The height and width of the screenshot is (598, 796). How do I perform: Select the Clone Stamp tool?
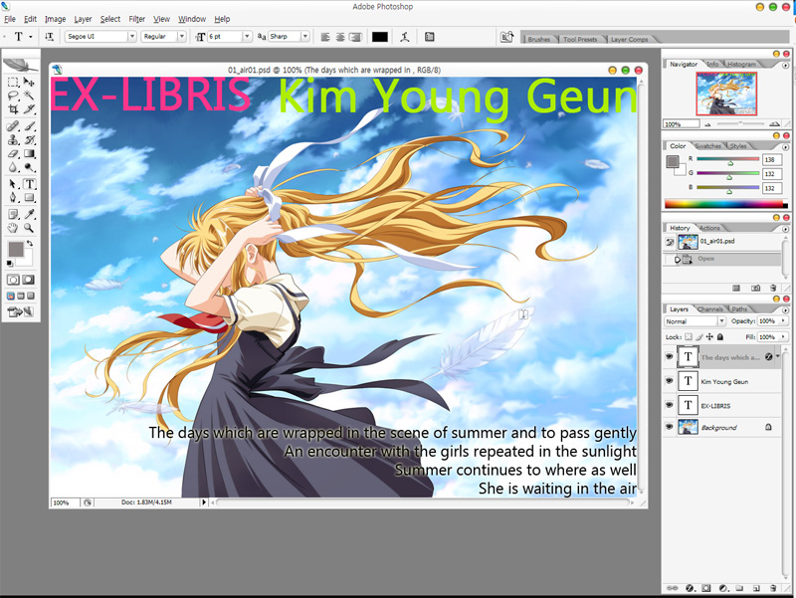(13, 140)
